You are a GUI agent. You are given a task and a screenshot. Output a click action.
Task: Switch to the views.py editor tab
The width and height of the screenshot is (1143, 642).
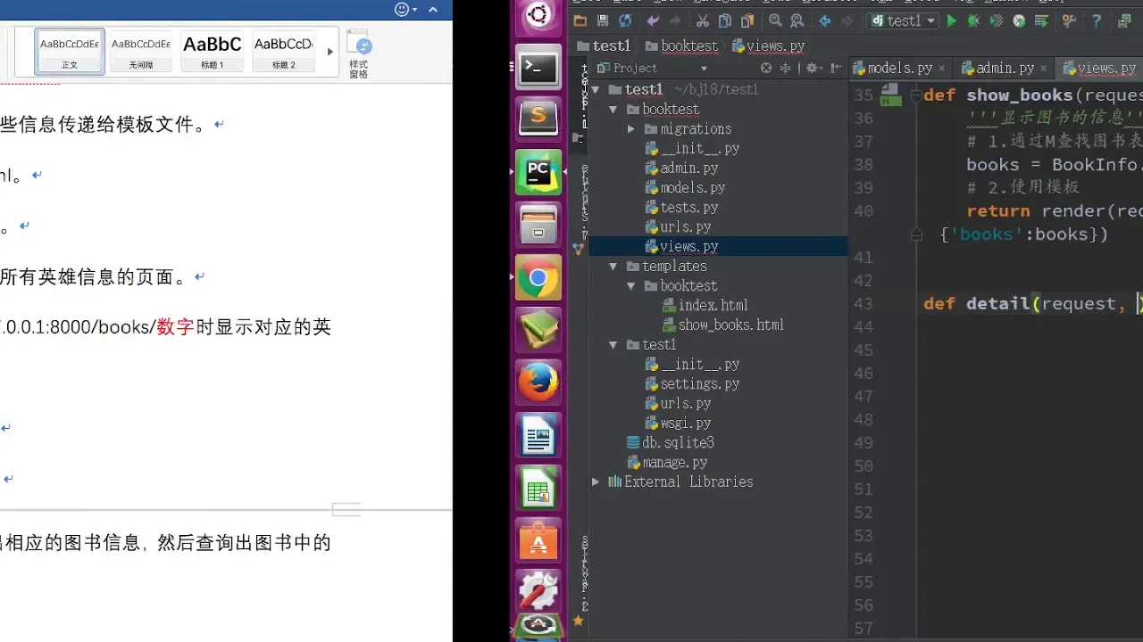1100,68
